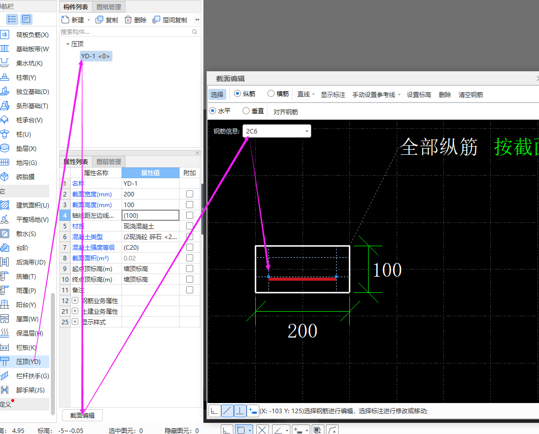The height and width of the screenshot is (434, 539).
Task: Choose 水平 alignment radio option
Action: pos(213,111)
